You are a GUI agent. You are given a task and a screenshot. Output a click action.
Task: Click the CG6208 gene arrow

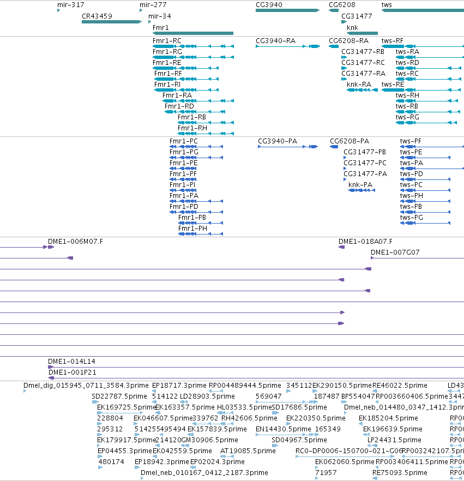point(334,10)
